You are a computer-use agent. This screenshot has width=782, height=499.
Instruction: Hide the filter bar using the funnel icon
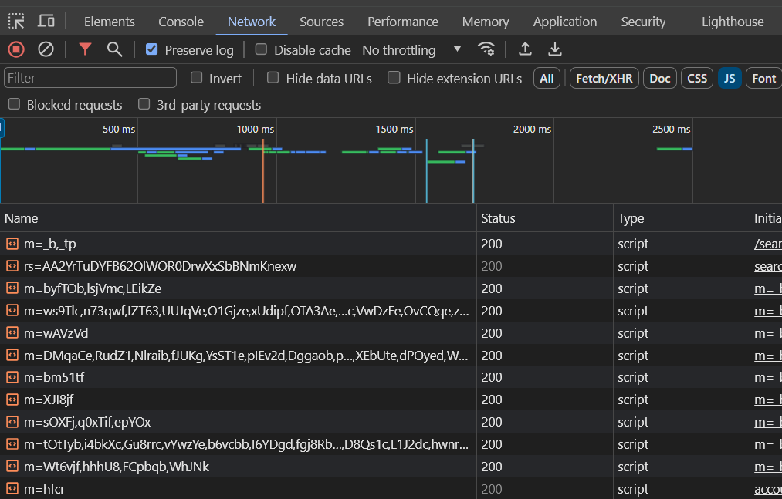[85, 49]
